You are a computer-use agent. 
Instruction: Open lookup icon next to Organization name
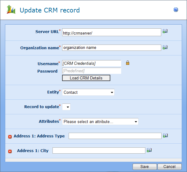click(165, 47)
